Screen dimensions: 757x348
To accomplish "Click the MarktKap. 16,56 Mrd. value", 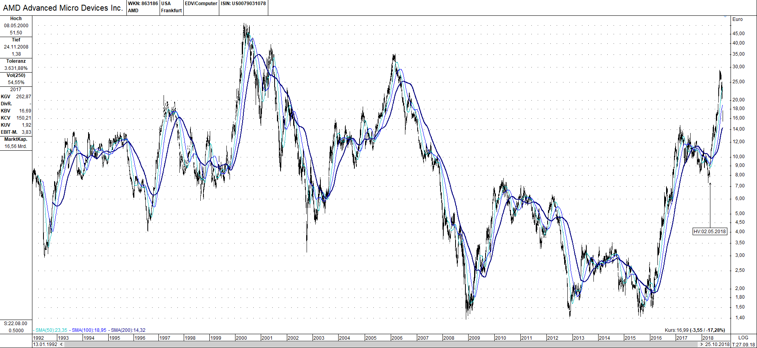I will [x=16, y=146].
